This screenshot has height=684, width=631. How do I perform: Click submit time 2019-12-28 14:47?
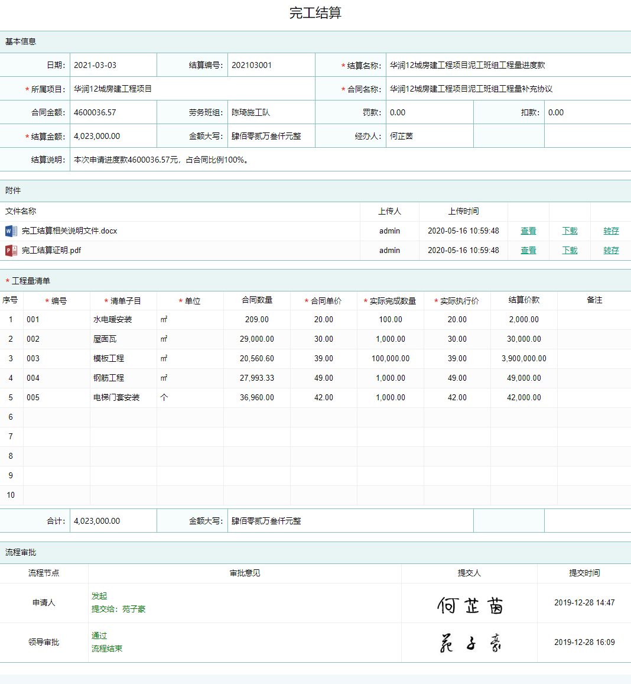click(584, 602)
